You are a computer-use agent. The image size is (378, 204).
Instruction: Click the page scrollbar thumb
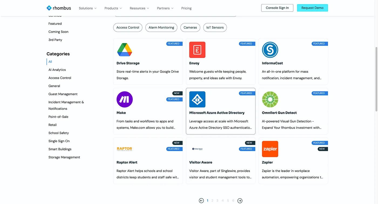click(x=376, y=79)
